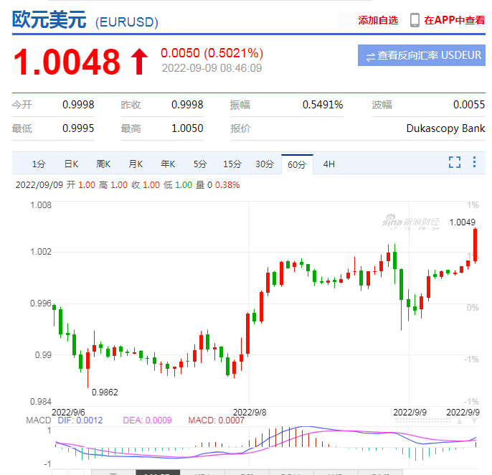Switch to the 月K chart tab

tap(136, 164)
